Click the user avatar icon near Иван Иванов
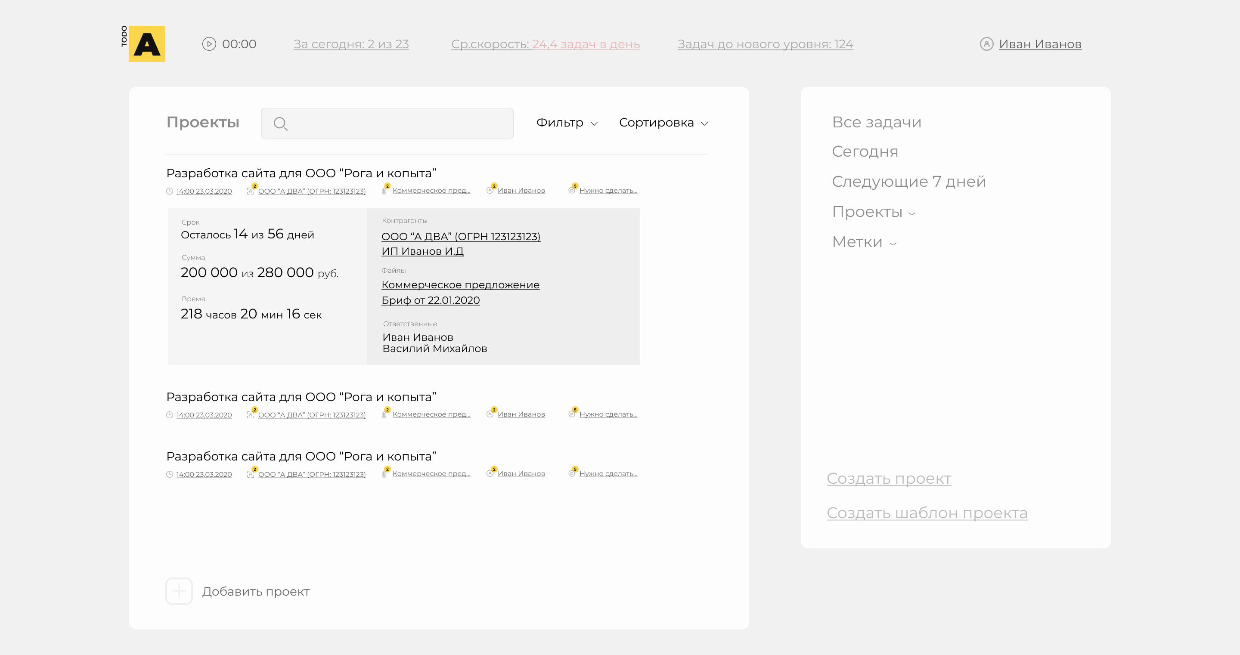This screenshot has width=1240, height=655. click(986, 44)
